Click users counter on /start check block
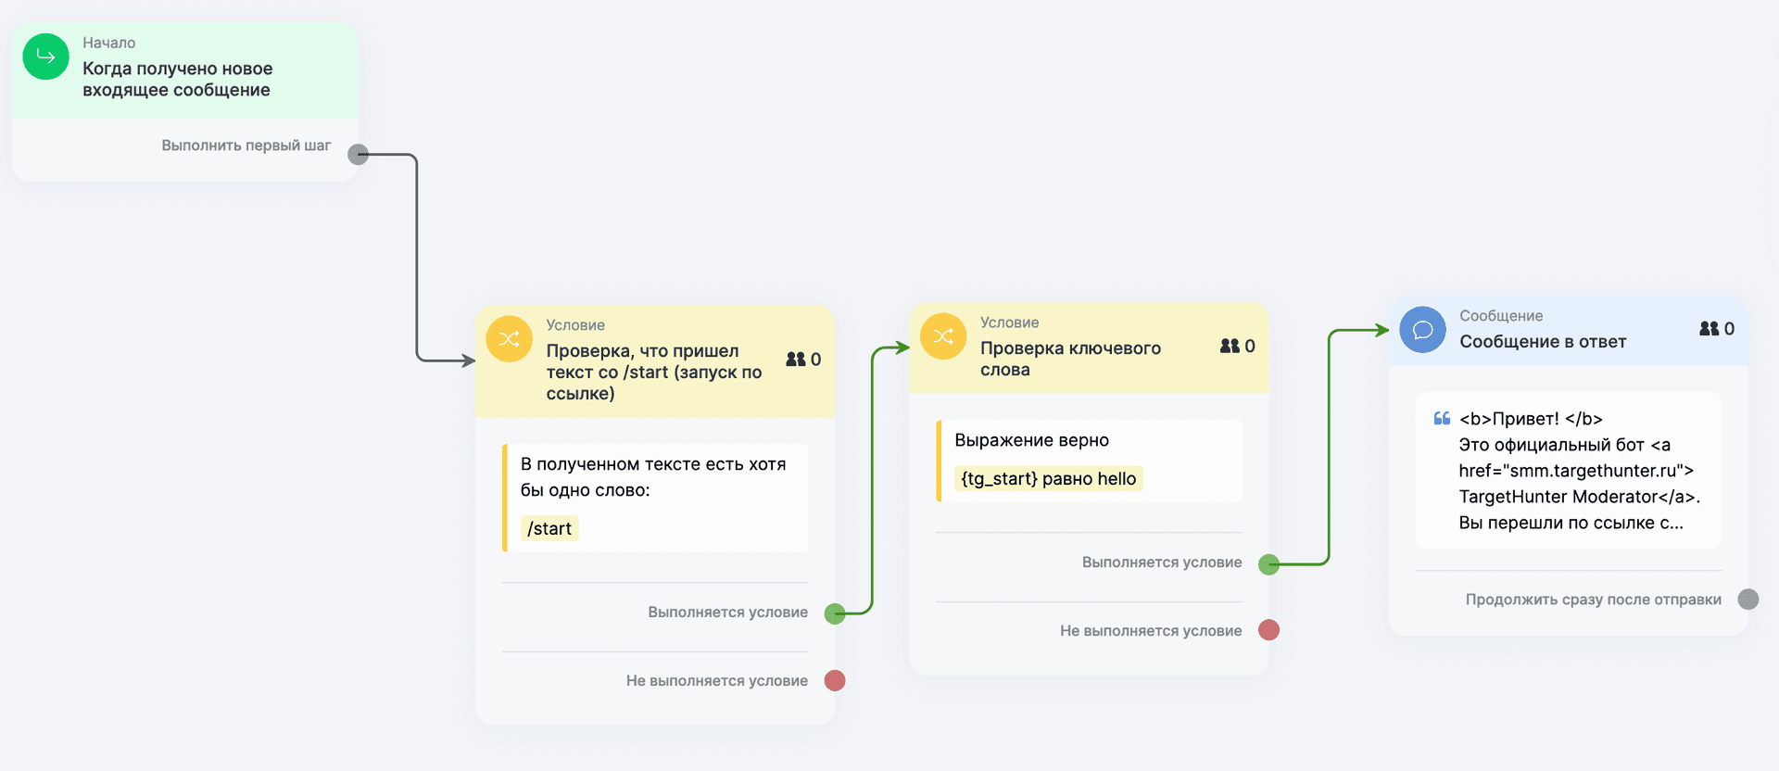This screenshot has width=1779, height=771. tap(802, 360)
